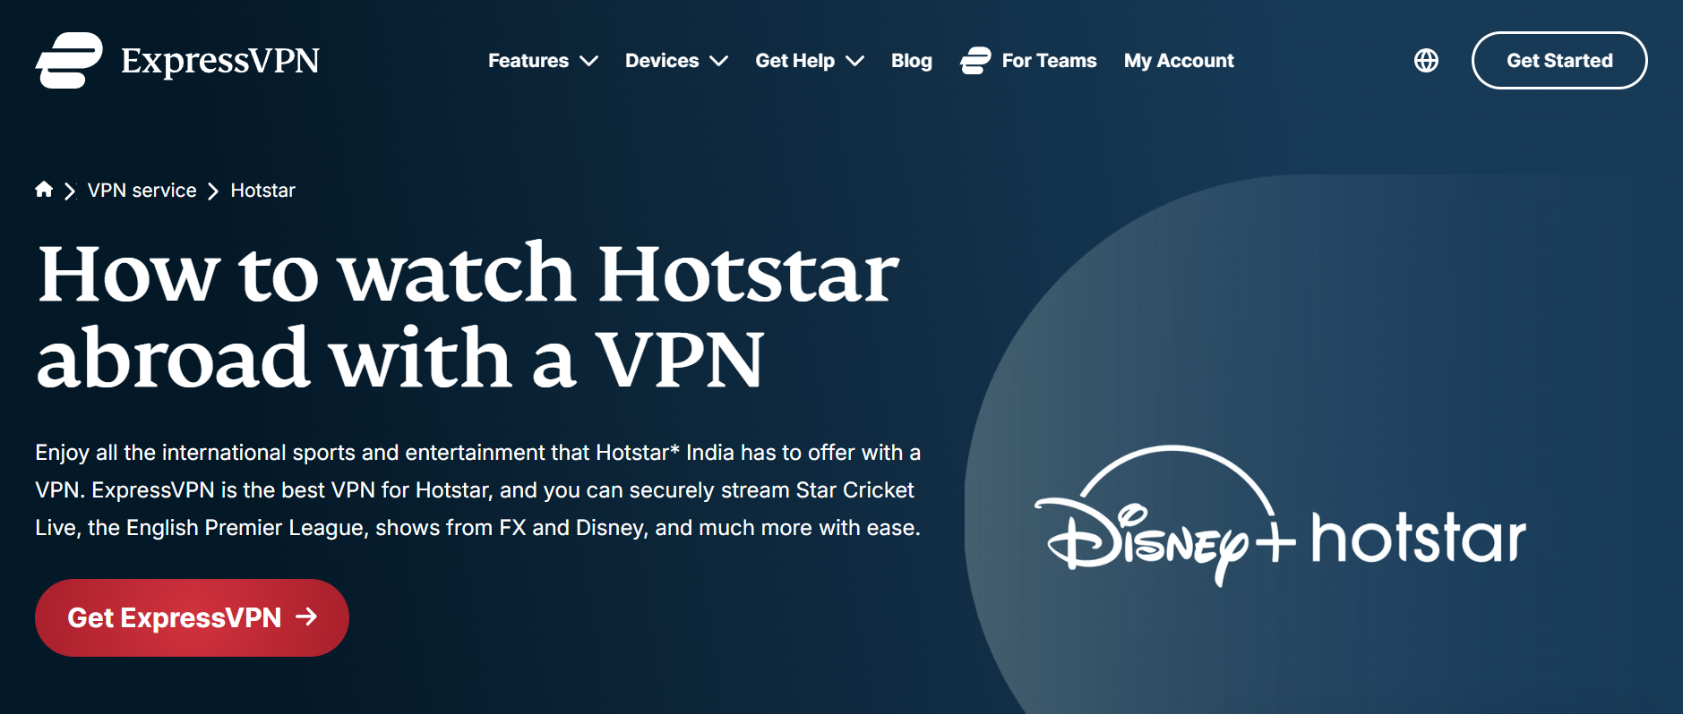The height and width of the screenshot is (714, 1683).
Task: Follow the VPN service breadcrumb link
Action: 142,191
